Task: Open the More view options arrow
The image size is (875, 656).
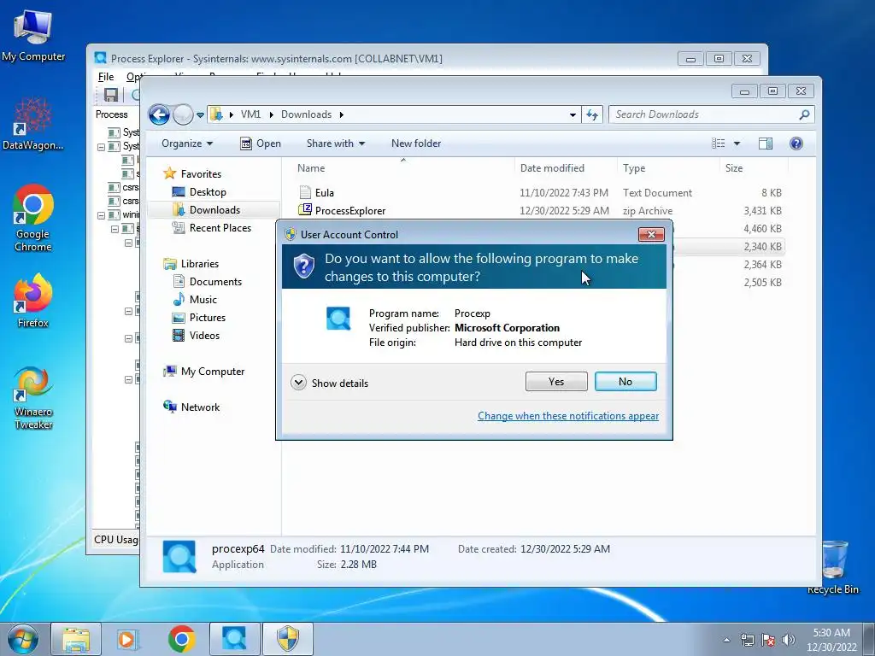Action: point(737,143)
